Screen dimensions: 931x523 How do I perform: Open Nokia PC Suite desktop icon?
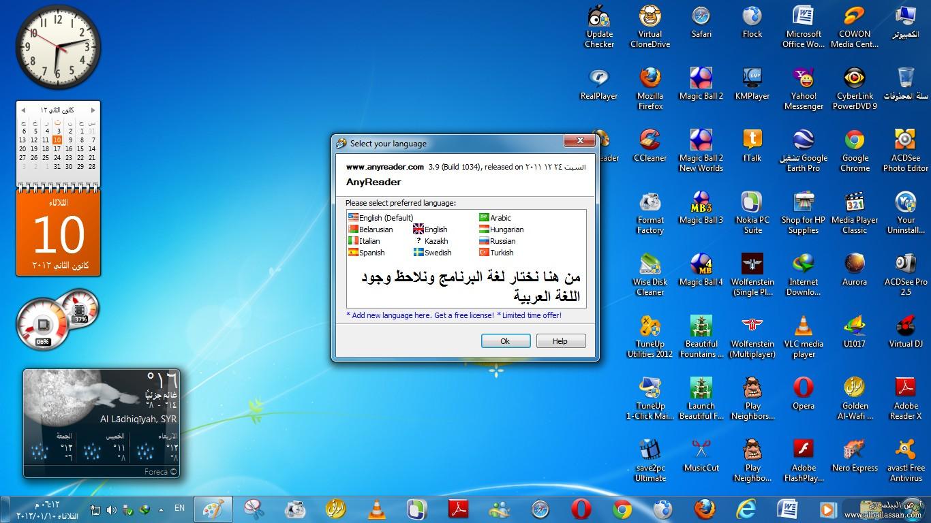tap(752, 213)
